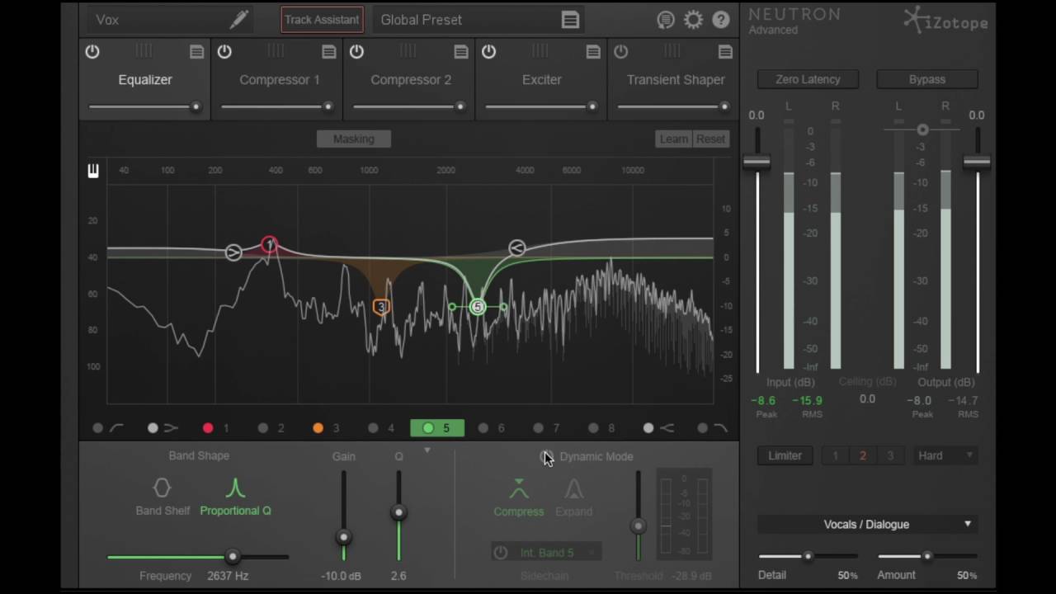Click the Equalizer module drag handle
The image size is (1056, 594).
point(144,51)
